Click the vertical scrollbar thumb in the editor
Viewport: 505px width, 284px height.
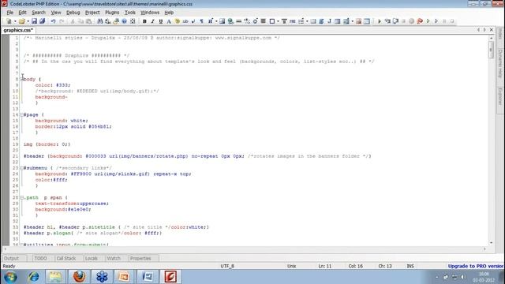point(491,50)
